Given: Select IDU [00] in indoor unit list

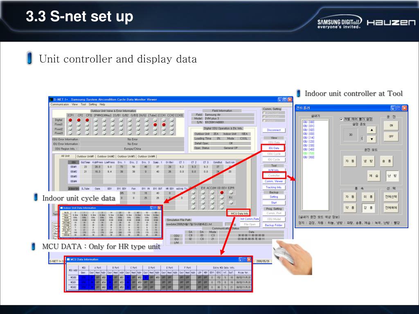Looking at the screenshot, I should pyautogui.click(x=309, y=122).
